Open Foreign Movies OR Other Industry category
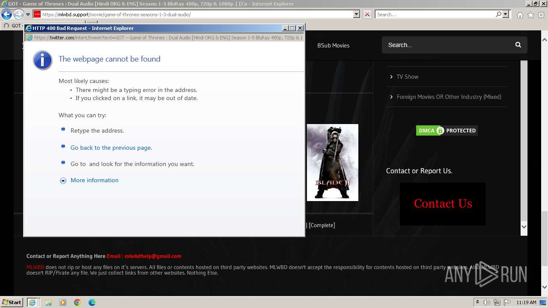548x308 pixels. (449, 97)
